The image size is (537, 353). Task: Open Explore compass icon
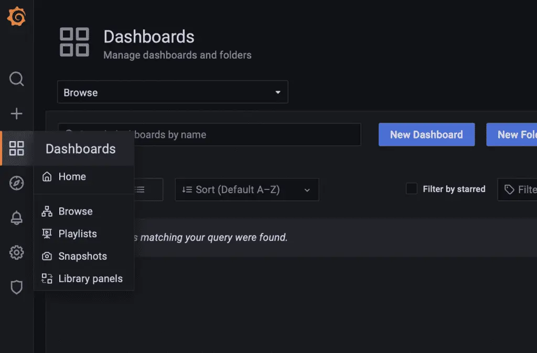[x=17, y=183]
